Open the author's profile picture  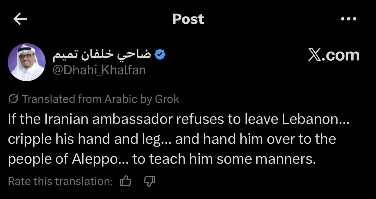coord(26,62)
